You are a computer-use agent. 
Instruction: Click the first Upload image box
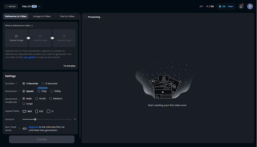(x=16, y=38)
